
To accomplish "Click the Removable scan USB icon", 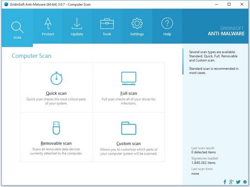I will coord(56,128).
